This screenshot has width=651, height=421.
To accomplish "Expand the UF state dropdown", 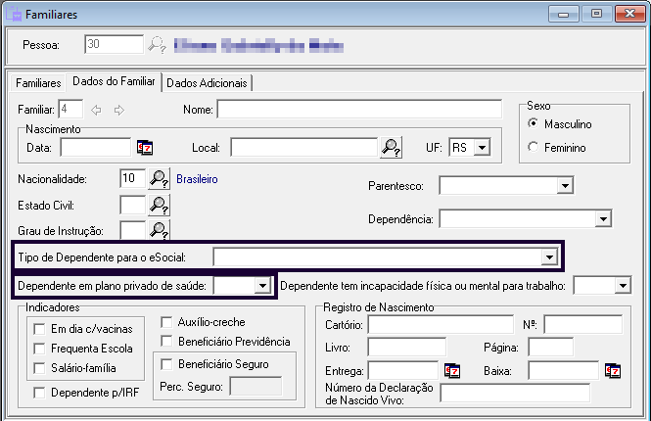I will click(480, 149).
